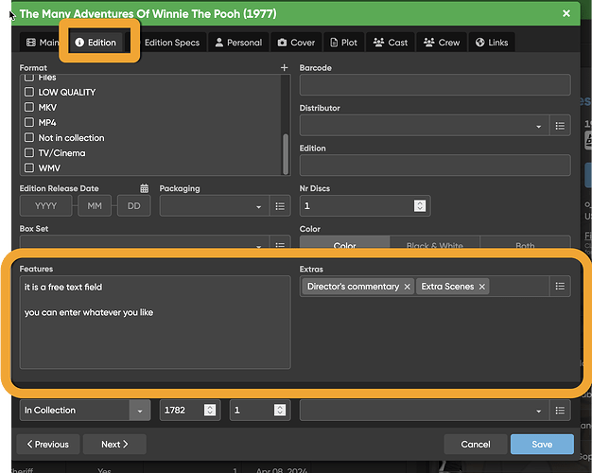This screenshot has width=592, height=473.
Task: Remove the Extra Scenes tag
Action: [x=482, y=287]
